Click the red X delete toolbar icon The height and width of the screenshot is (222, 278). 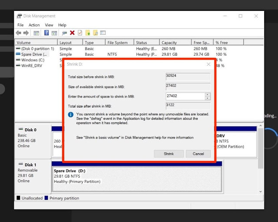point(72,33)
